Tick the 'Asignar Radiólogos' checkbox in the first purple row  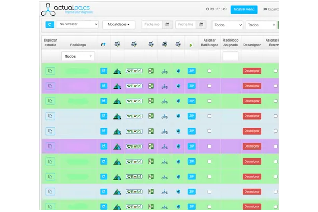tap(209, 86)
